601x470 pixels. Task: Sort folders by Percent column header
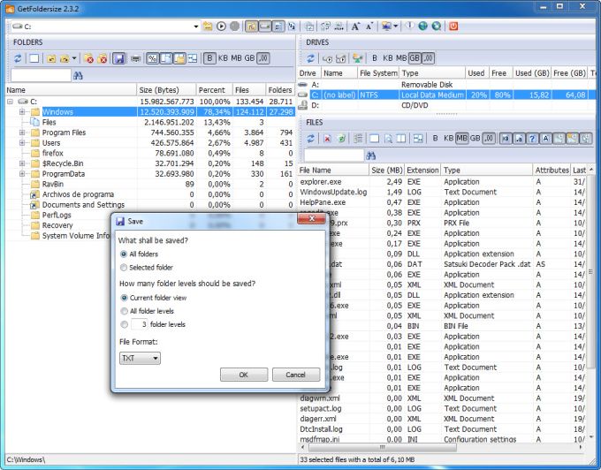tap(214, 90)
